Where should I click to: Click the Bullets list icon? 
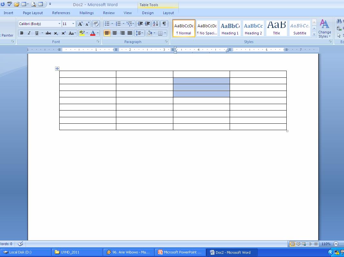[107, 24]
